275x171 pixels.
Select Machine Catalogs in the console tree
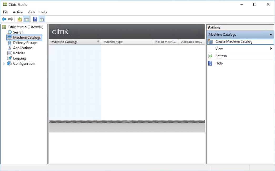pos(27,38)
